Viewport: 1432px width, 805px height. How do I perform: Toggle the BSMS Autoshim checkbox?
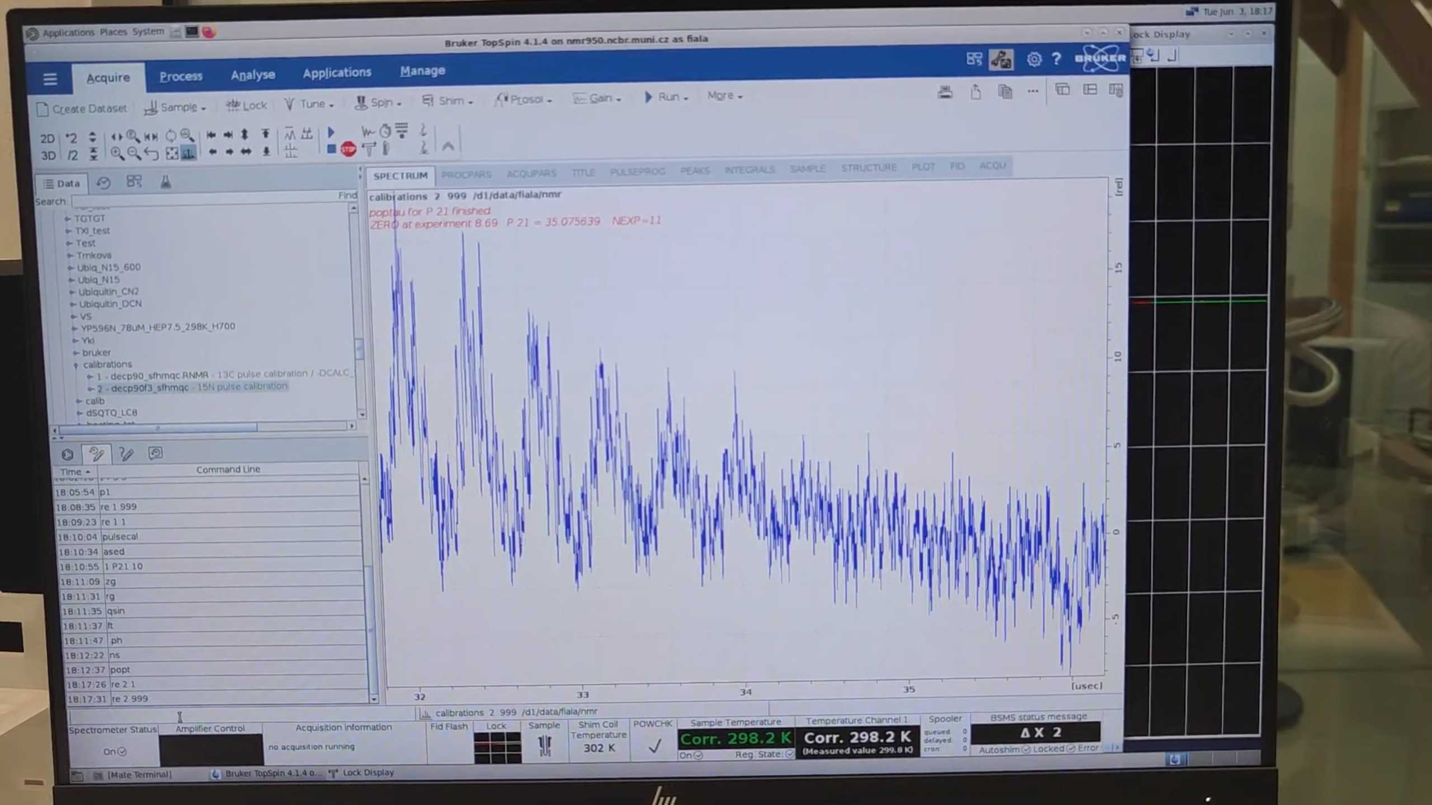tap(1025, 749)
